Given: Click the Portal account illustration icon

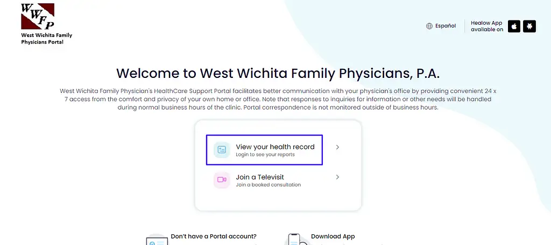Looking at the screenshot, I should point(157,240).
